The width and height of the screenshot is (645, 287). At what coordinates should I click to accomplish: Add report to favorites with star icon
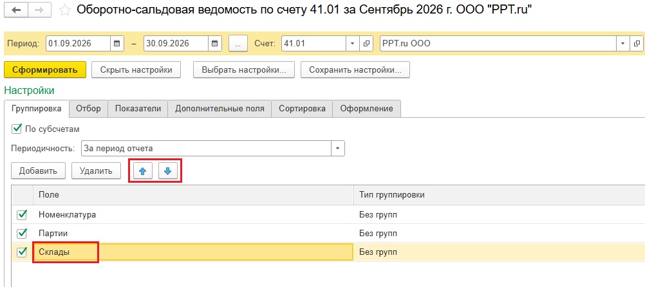pos(64,11)
